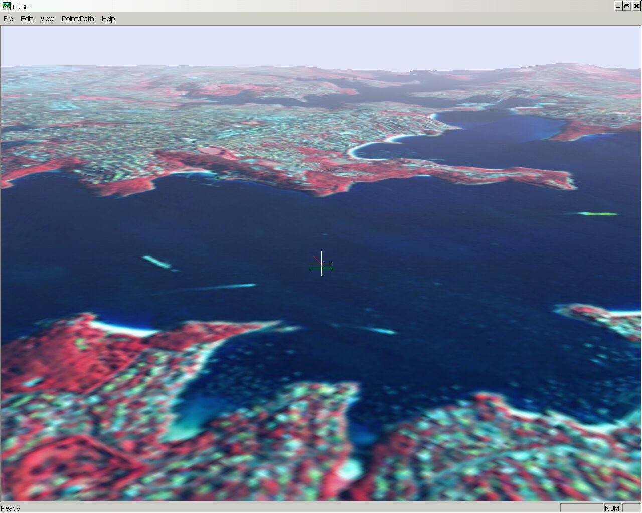Close the n8.tsg window
642x513 pixels.
coord(636,6)
